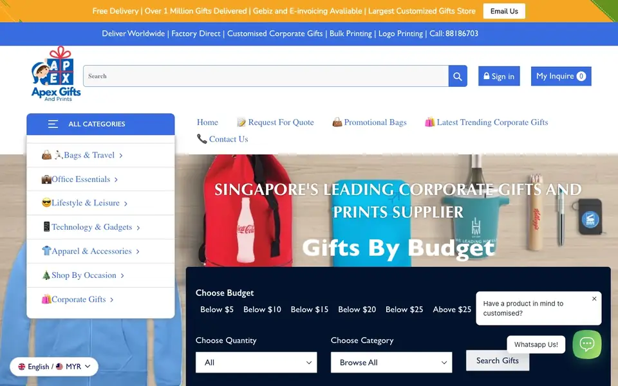618x386 pixels.
Task: Expand the Lifestyle & Leisure category chevron
Action: (x=126, y=204)
